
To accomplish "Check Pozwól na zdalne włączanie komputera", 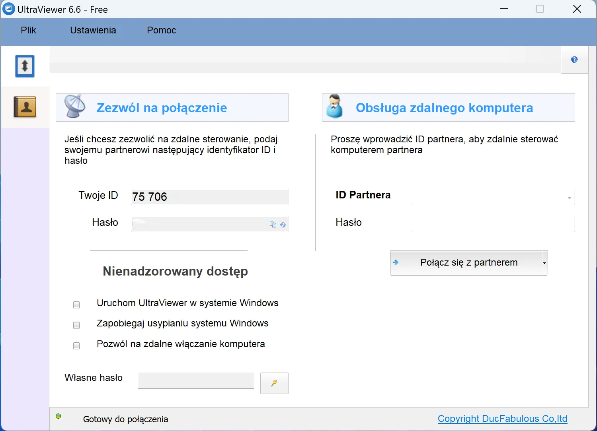I will [76, 346].
